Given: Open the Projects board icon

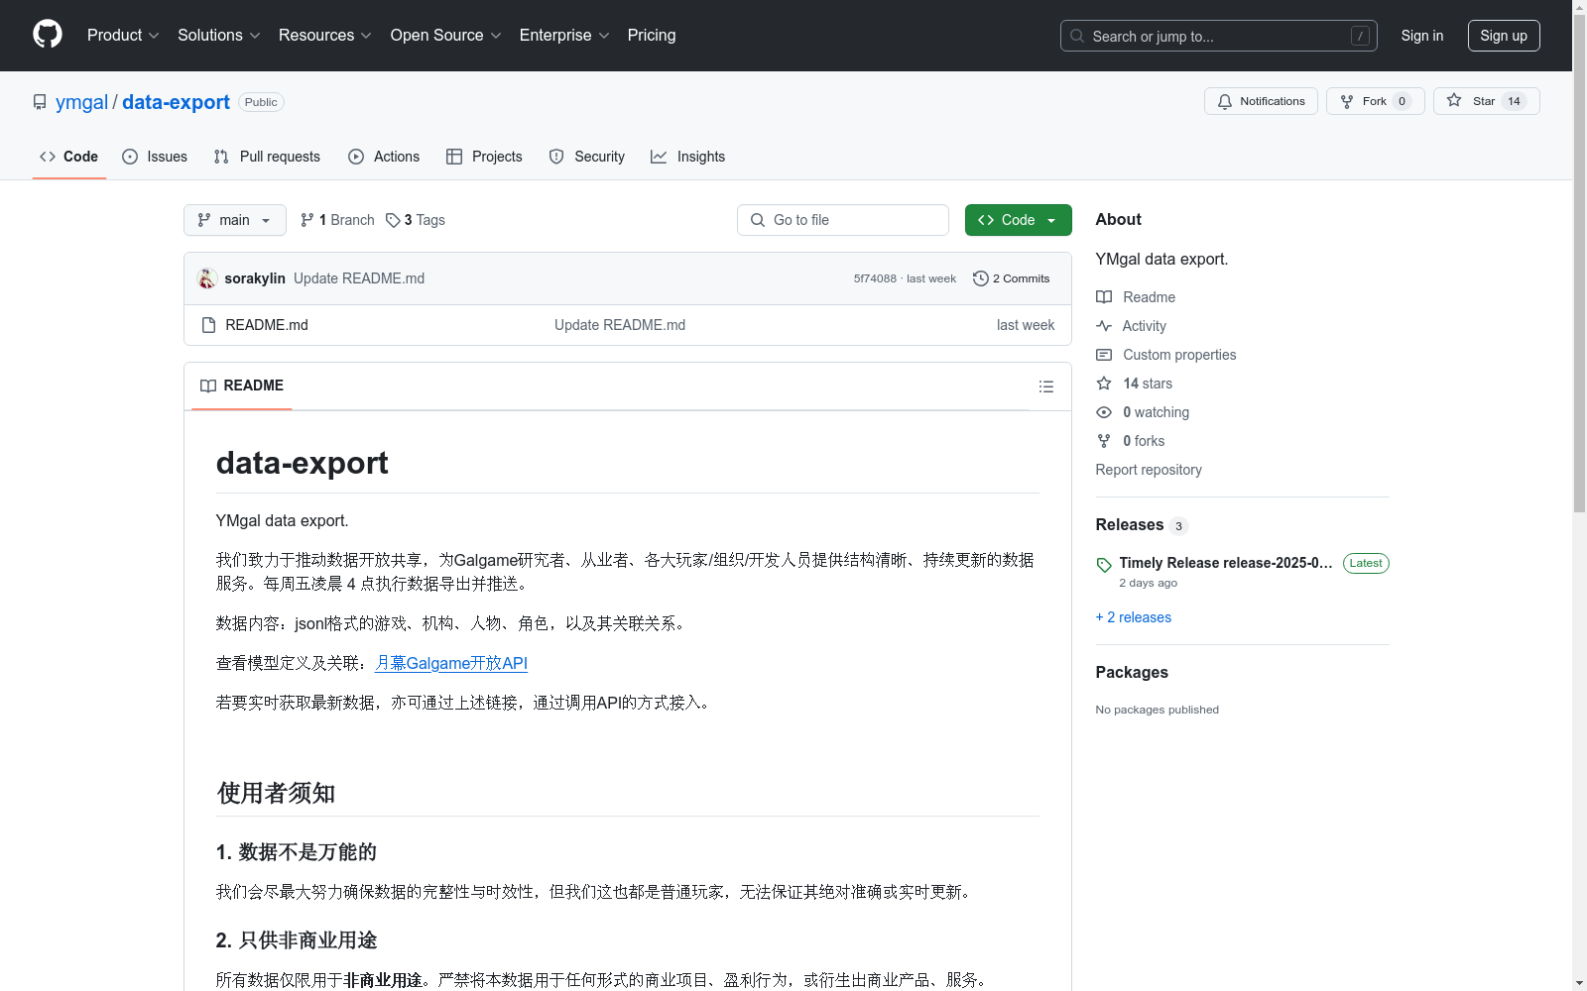Looking at the screenshot, I should click(454, 157).
